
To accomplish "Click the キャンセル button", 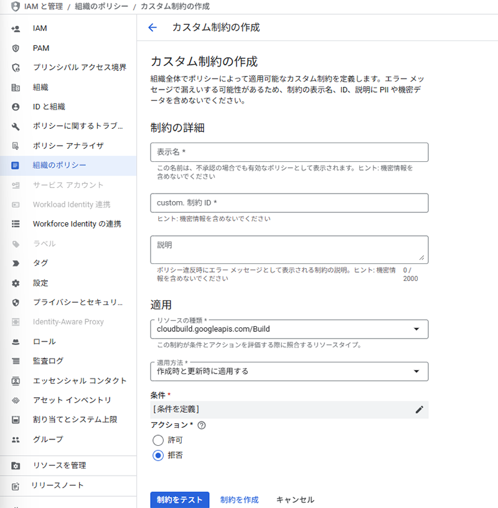I will point(295,499).
